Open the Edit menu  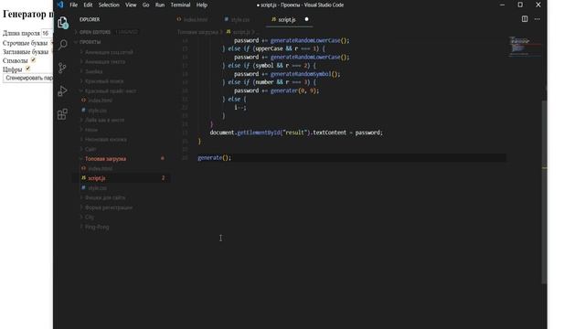tap(88, 5)
